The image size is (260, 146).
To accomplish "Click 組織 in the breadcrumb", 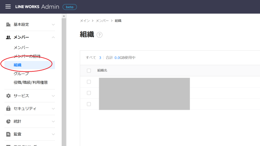I will pyautogui.click(x=118, y=21).
